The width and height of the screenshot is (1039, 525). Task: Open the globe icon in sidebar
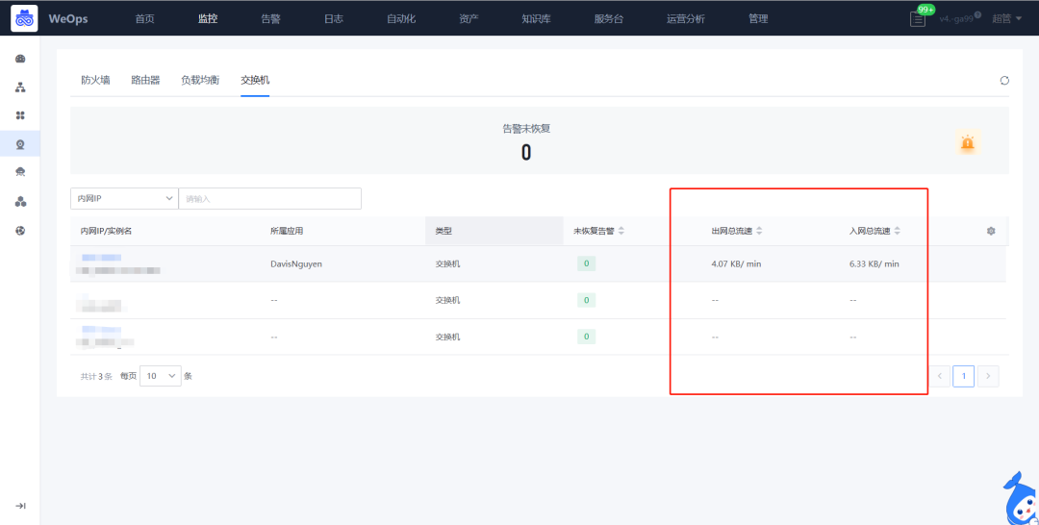(x=20, y=231)
